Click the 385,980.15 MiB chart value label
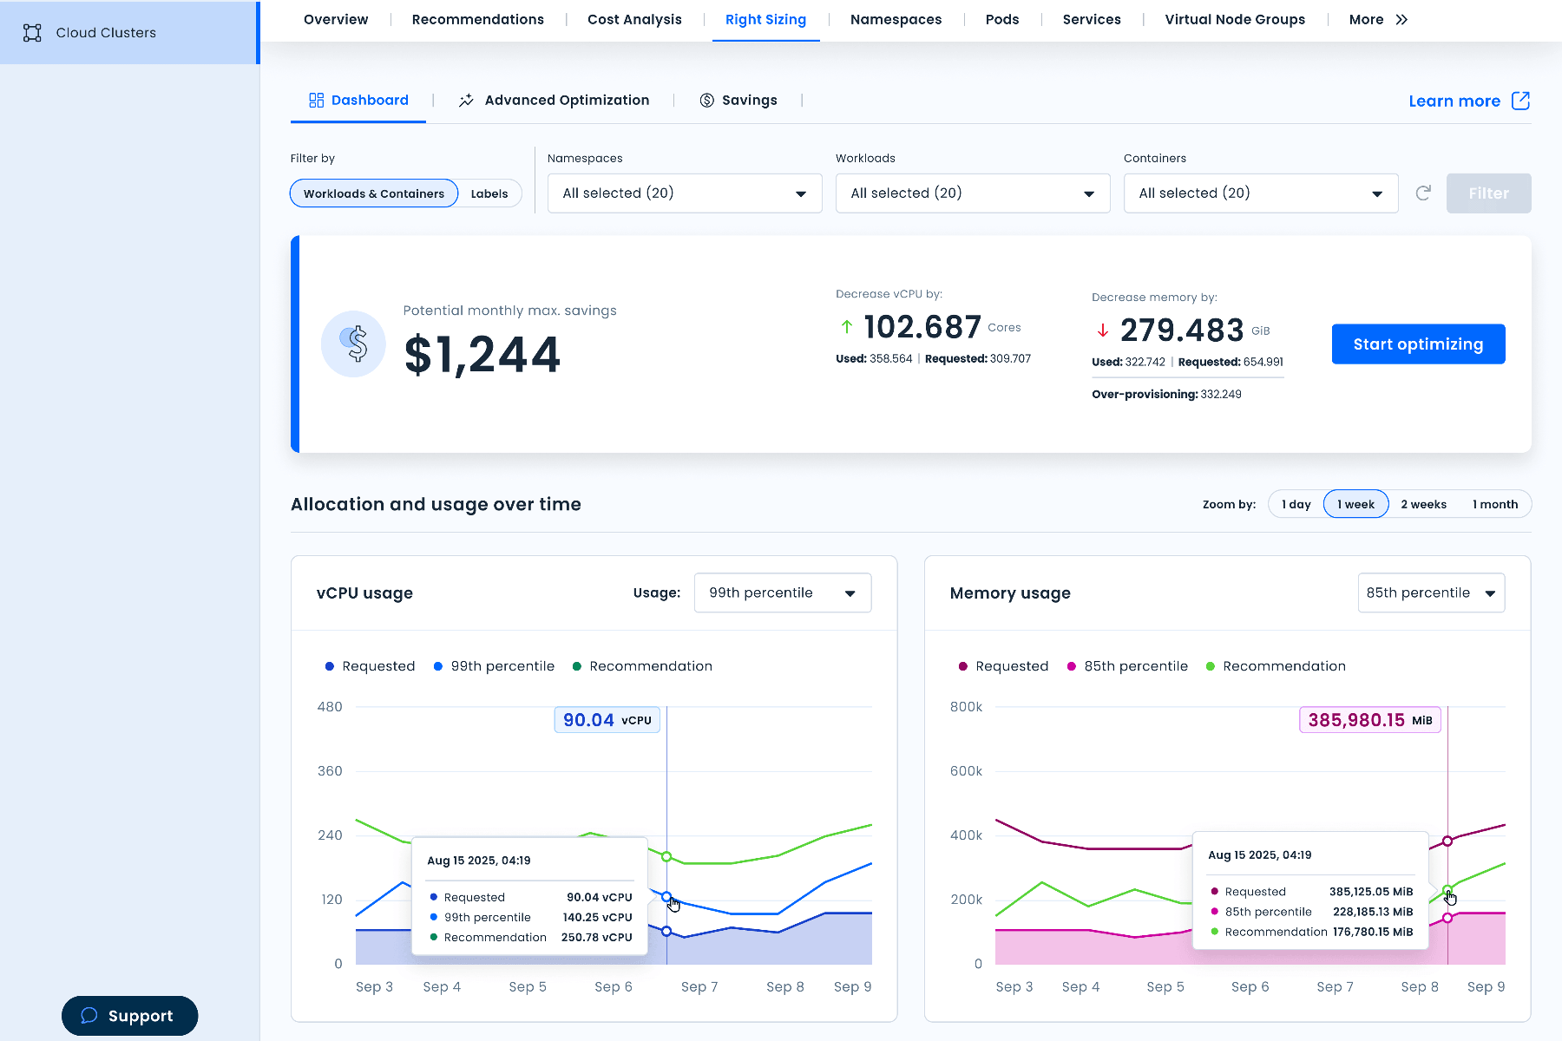 [x=1370, y=720]
